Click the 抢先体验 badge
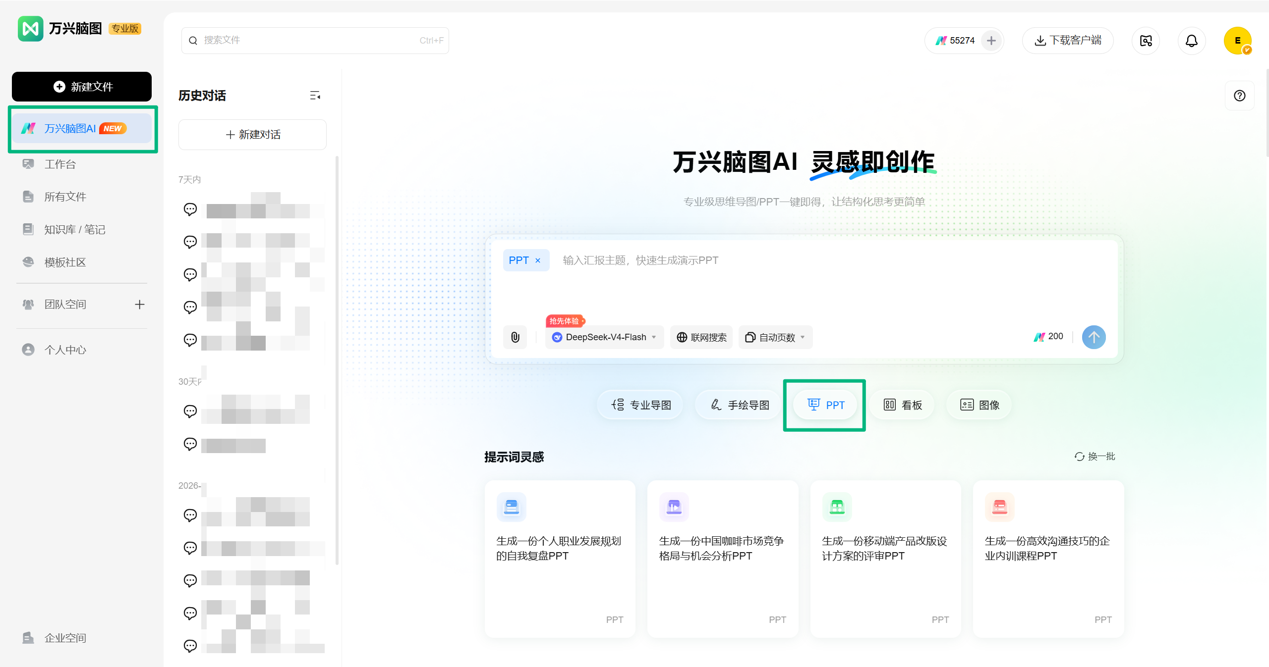 pyautogui.click(x=565, y=321)
